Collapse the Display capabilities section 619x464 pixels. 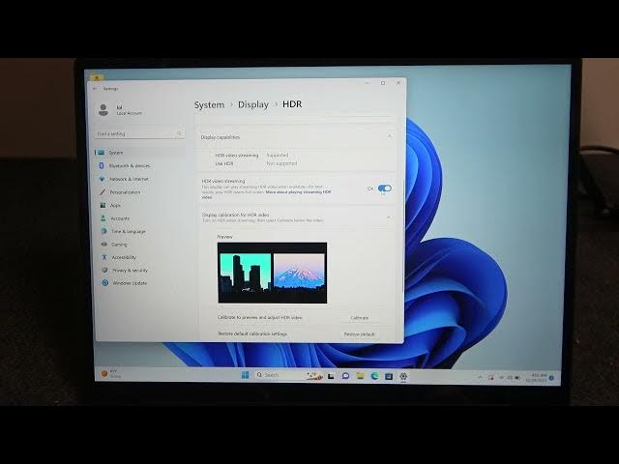click(x=389, y=136)
